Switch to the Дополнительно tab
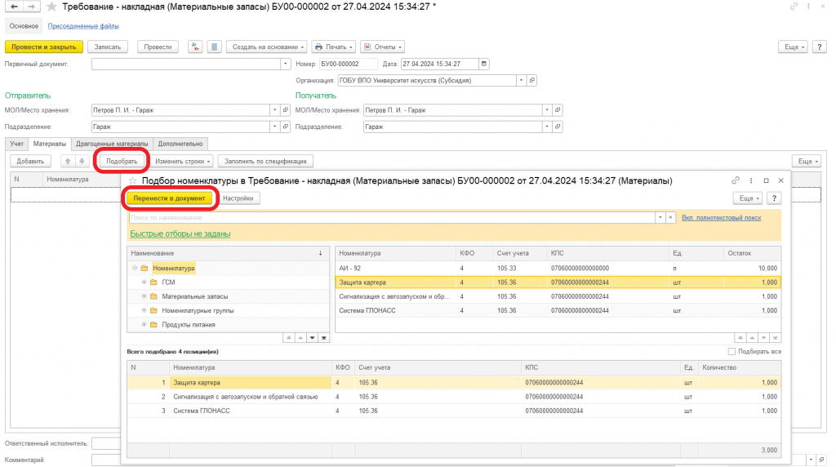The height and width of the screenshot is (467, 836). pyautogui.click(x=180, y=144)
